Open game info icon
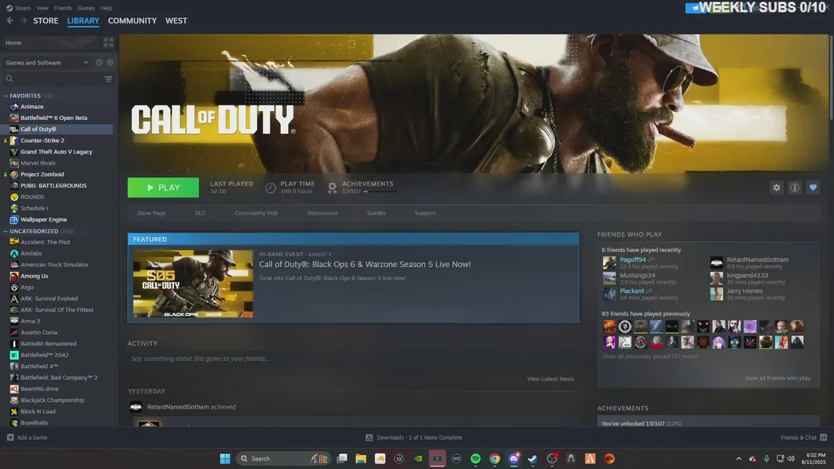834x469 pixels. click(x=795, y=188)
